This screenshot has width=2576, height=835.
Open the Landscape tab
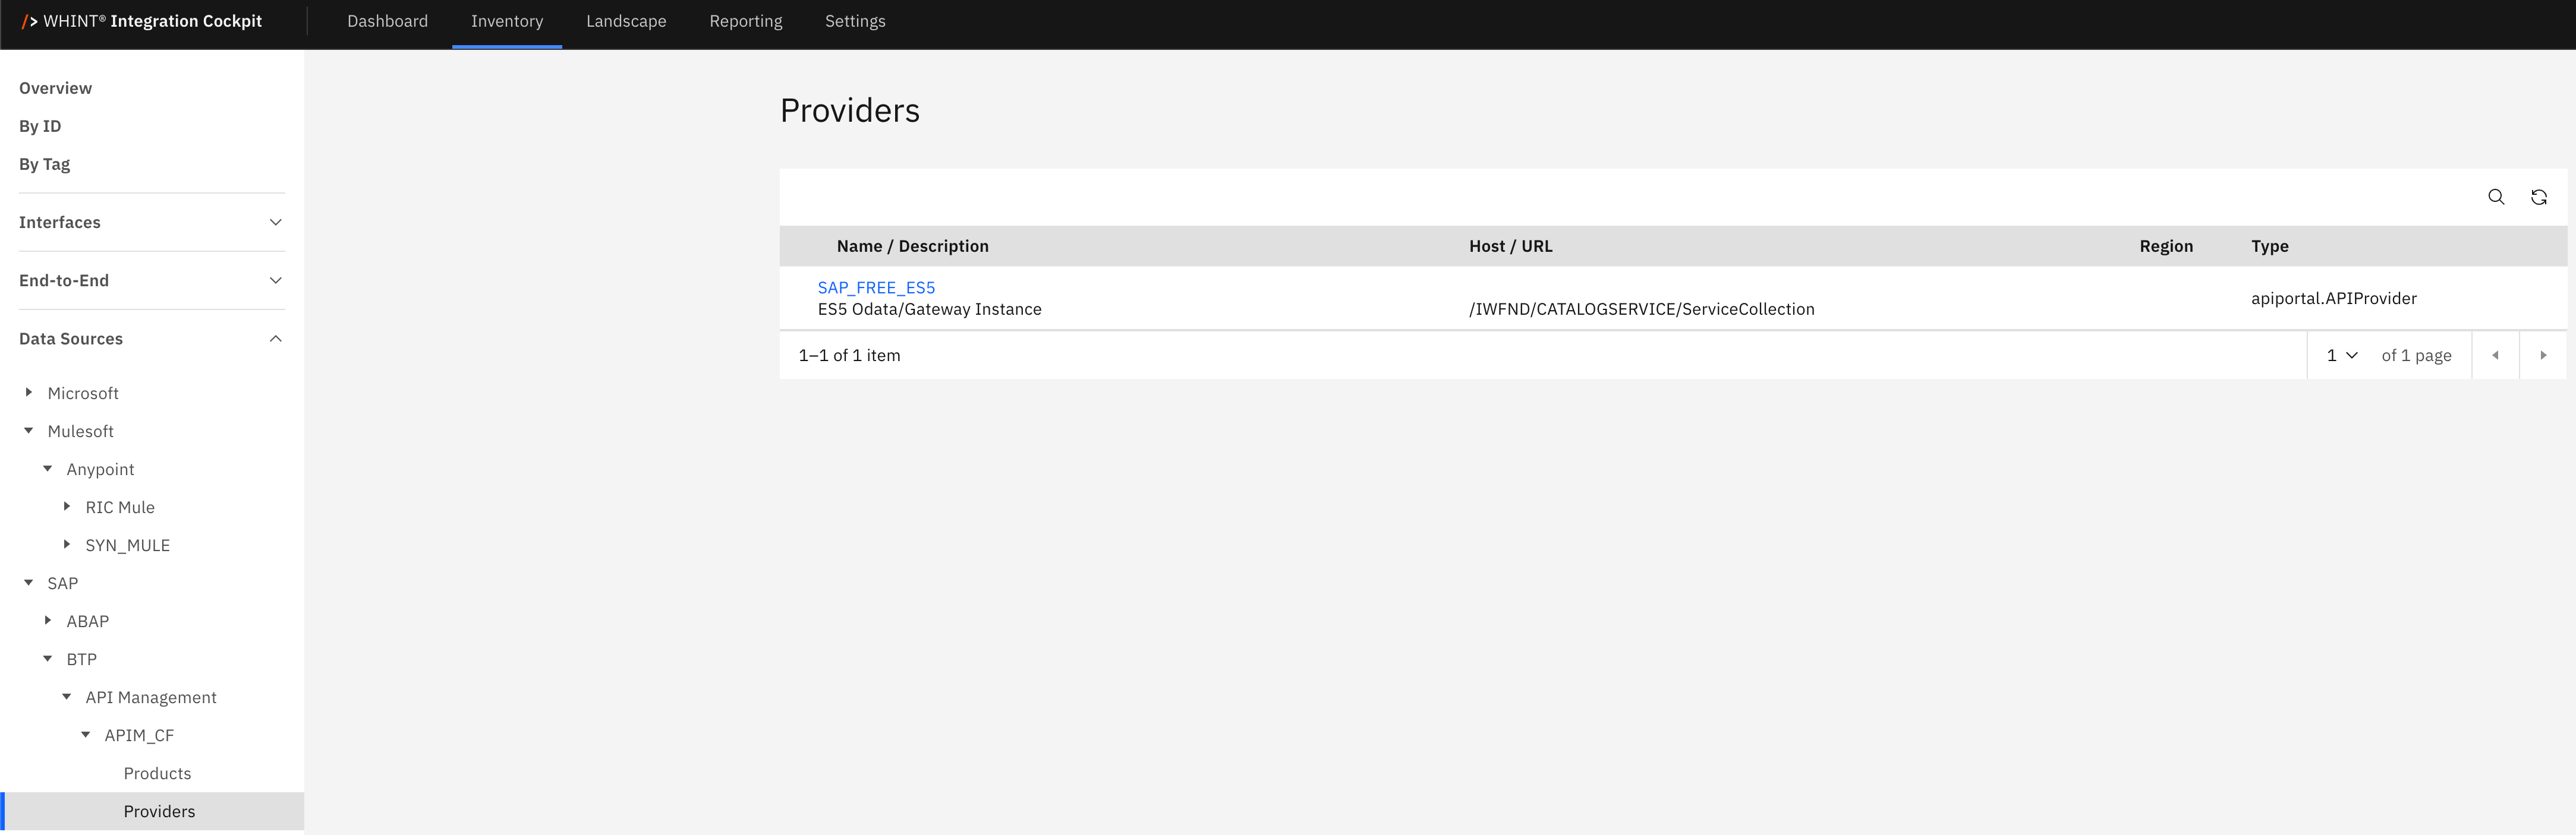click(x=626, y=21)
